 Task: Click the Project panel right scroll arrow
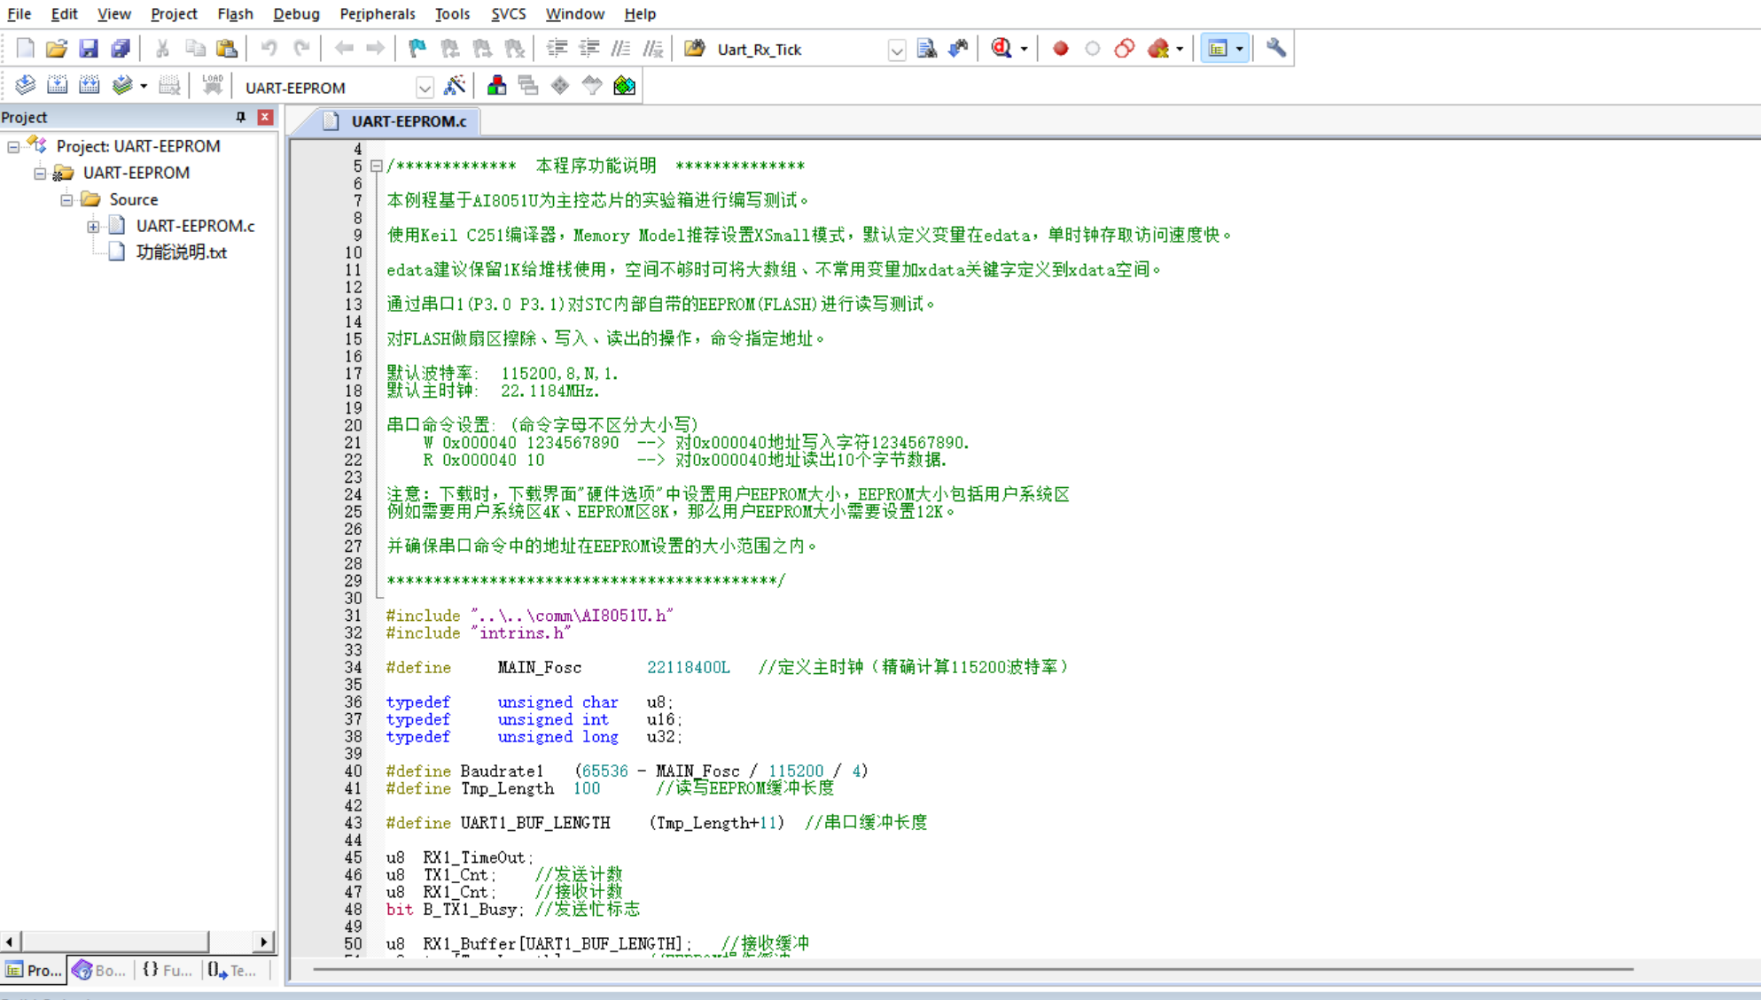[263, 942]
